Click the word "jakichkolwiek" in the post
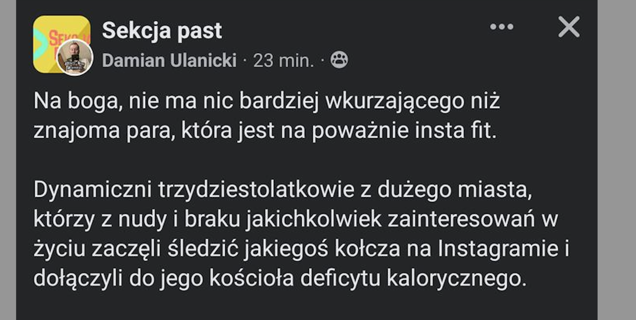 (x=314, y=220)
